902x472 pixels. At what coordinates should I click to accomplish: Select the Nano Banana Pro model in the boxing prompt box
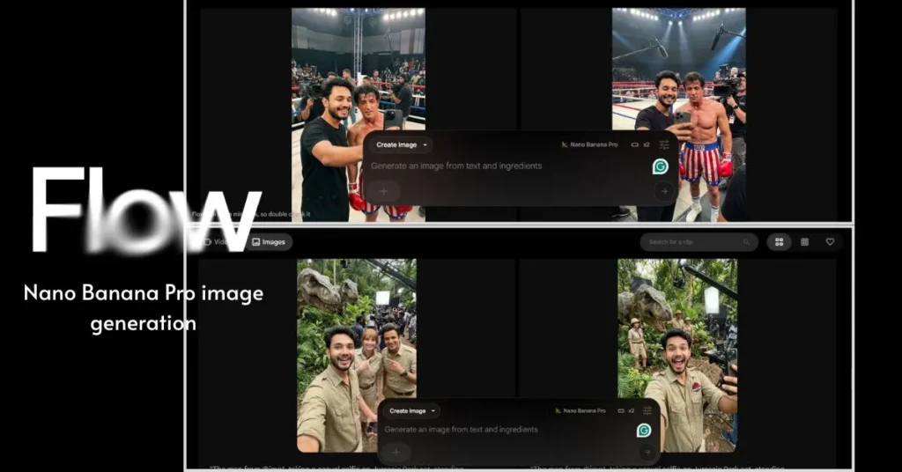click(589, 145)
